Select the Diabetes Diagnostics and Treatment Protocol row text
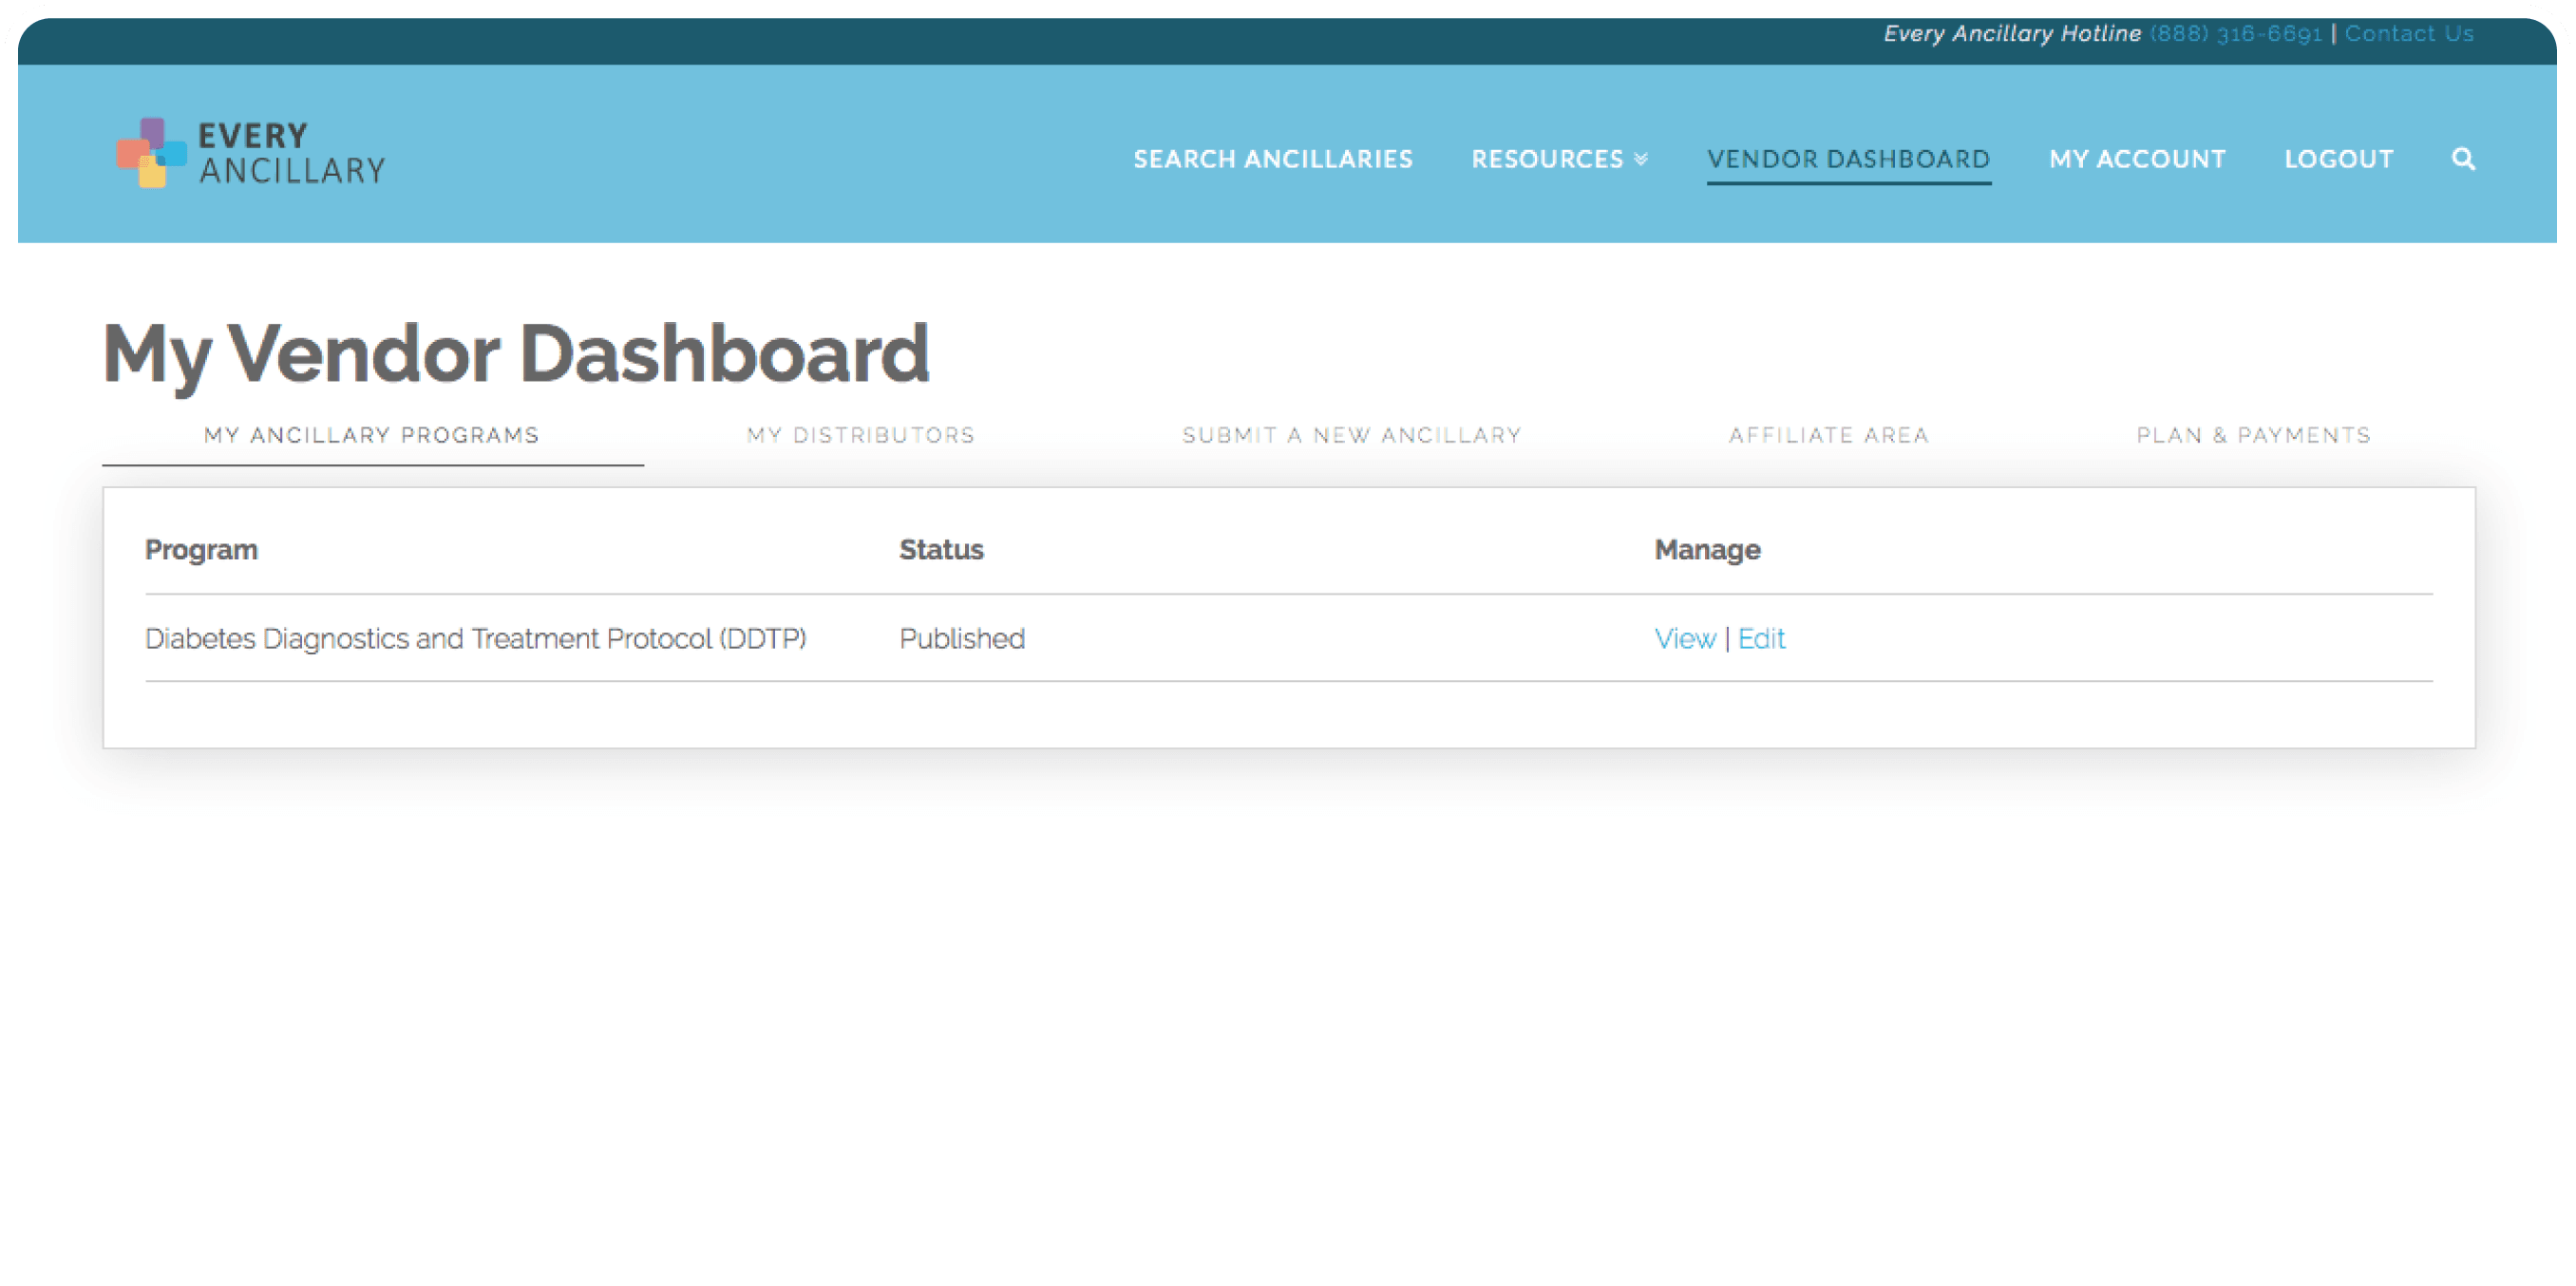The image size is (2576, 1286). (x=476, y=639)
